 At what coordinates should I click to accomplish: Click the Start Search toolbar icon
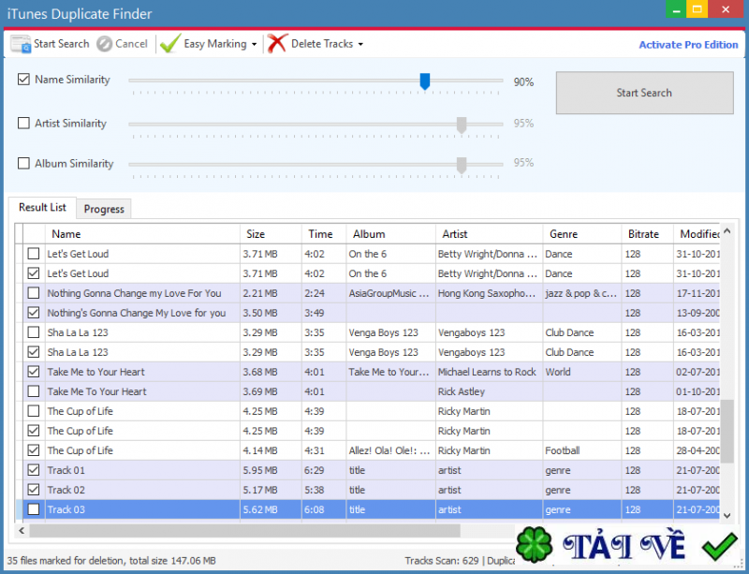[21, 43]
